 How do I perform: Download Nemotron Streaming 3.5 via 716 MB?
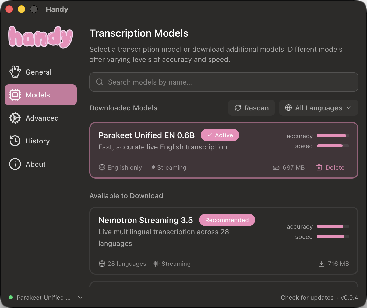tap(334, 263)
